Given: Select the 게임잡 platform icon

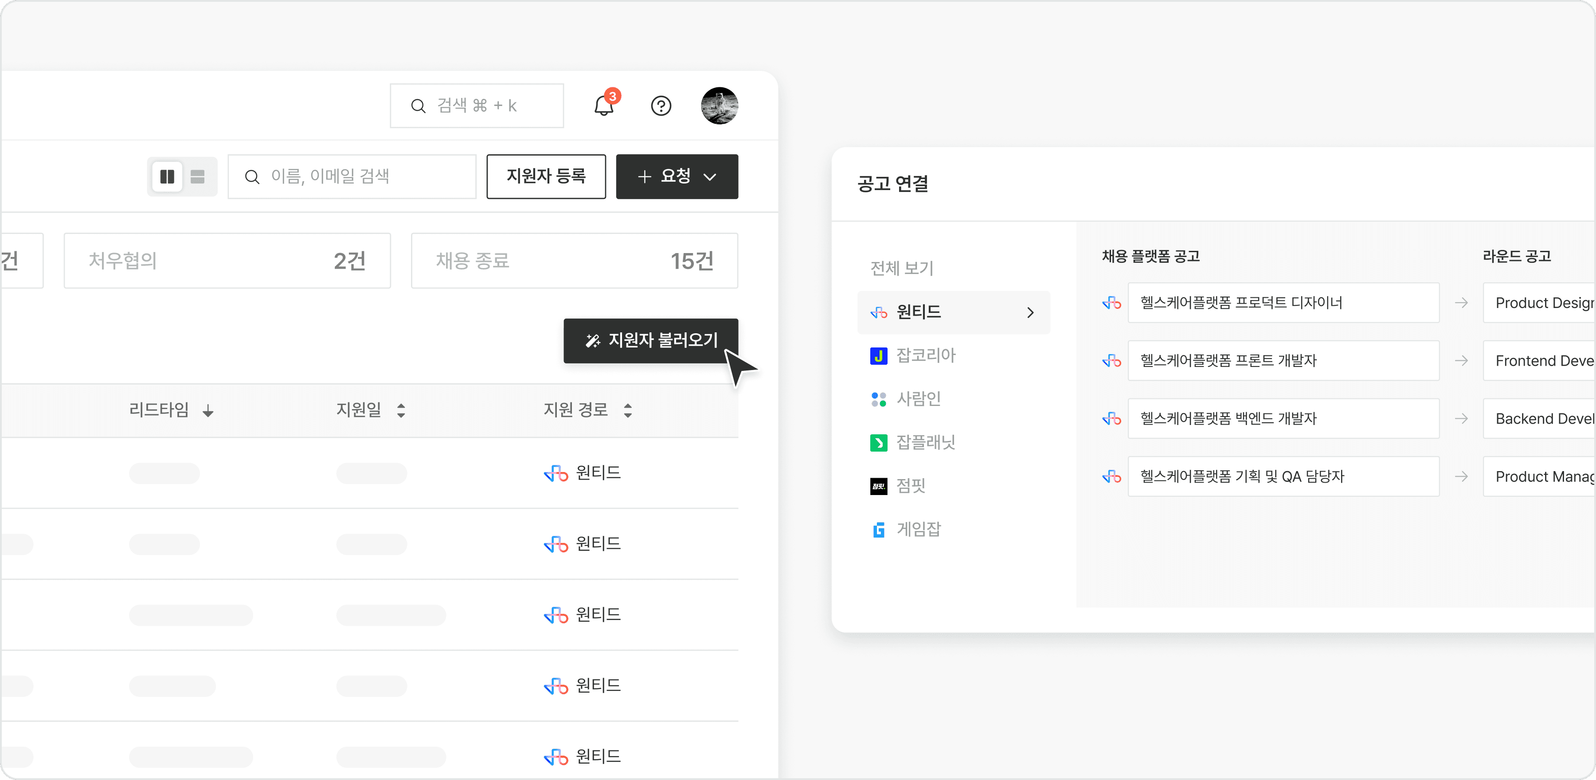Looking at the screenshot, I should pyautogui.click(x=879, y=529).
